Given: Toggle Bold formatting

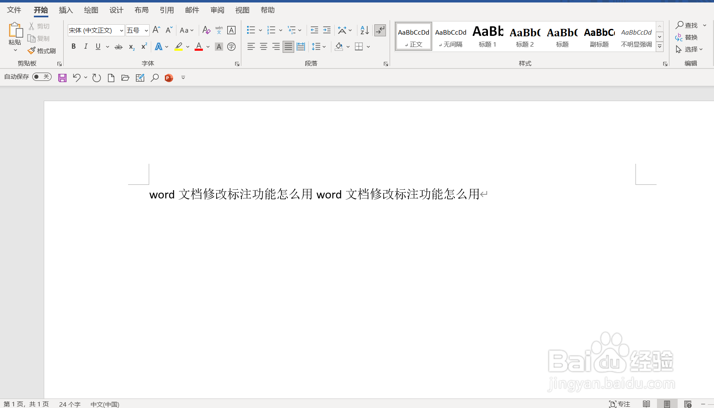Looking at the screenshot, I should click(74, 47).
